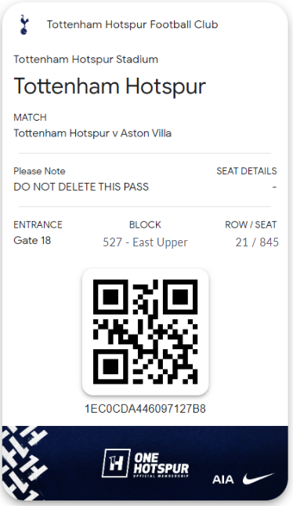Click the ROW / SEAT label
Image resolution: width=293 pixels, height=506 pixels.
point(251,224)
